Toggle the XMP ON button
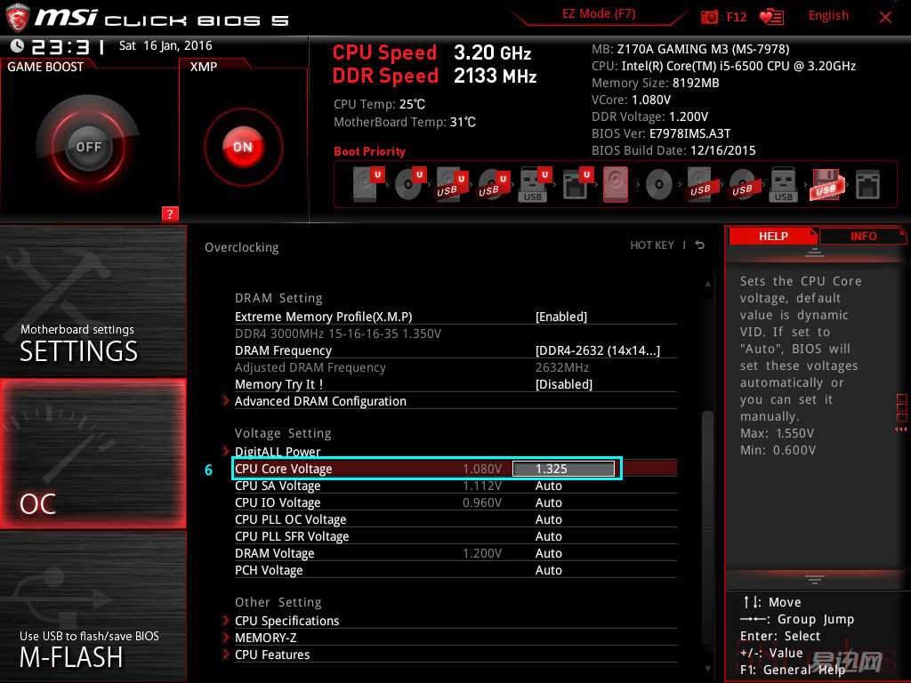The height and width of the screenshot is (683, 911). (243, 147)
